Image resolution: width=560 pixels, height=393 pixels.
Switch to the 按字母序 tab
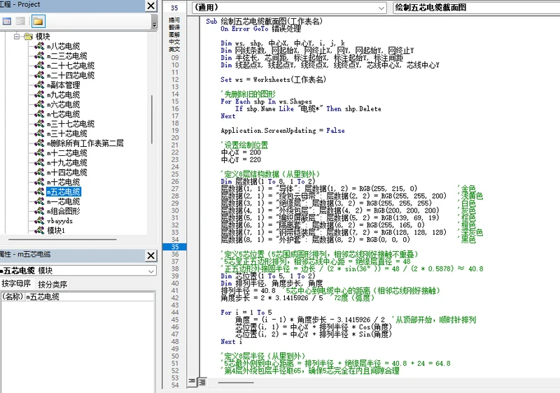pyautogui.click(x=16, y=284)
